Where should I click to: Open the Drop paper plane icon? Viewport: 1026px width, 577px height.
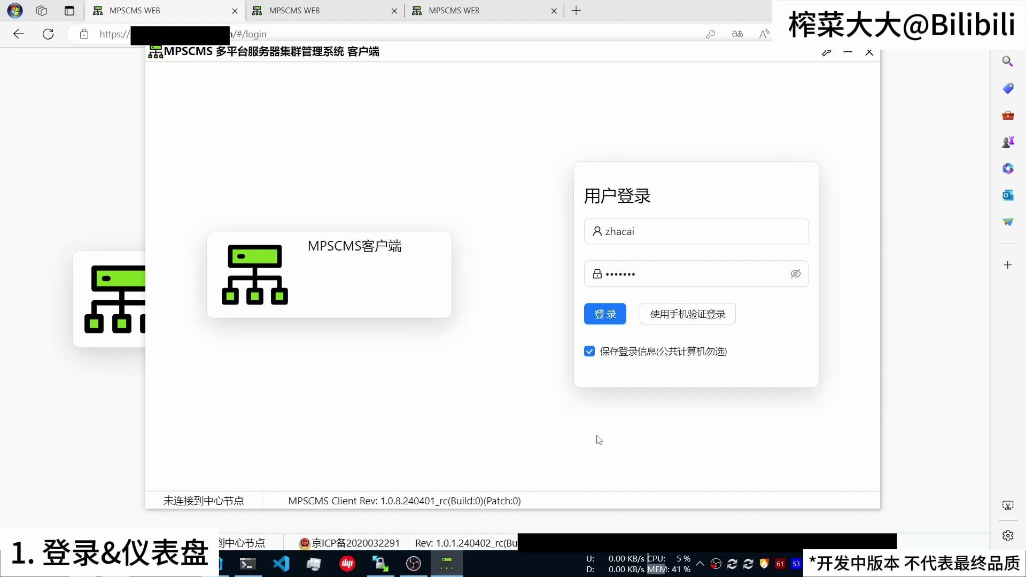click(1008, 222)
